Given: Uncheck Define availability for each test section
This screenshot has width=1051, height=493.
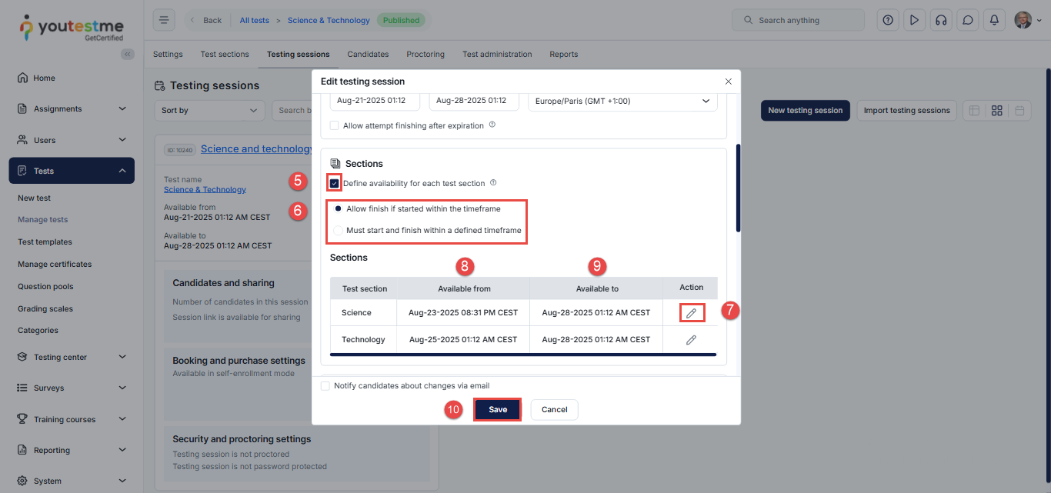Looking at the screenshot, I should pyautogui.click(x=335, y=184).
